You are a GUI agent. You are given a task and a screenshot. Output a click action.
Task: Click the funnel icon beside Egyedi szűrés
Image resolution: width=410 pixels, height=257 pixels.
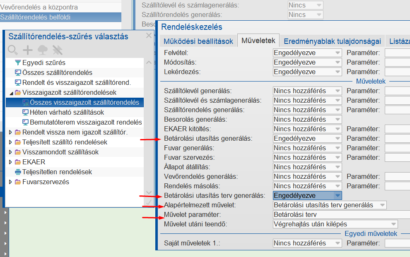(x=18, y=62)
